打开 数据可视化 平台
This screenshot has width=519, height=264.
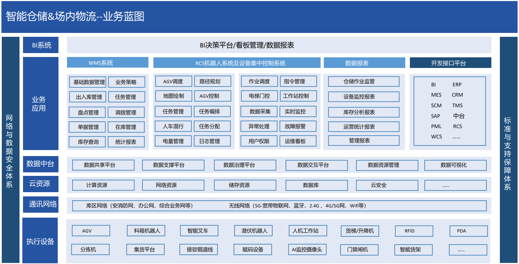[456, 165]
